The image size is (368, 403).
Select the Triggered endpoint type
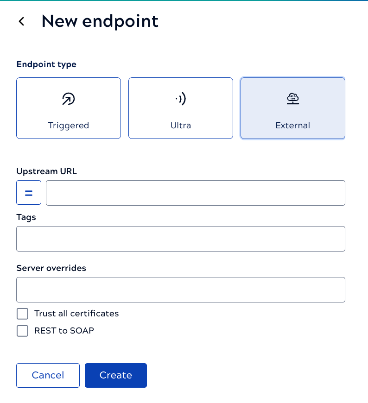click(x=68, y=108)
